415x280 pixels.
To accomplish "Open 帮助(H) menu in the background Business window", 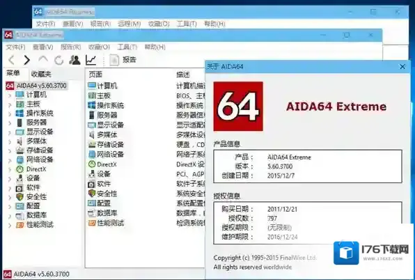I will (x=214, y=24).
